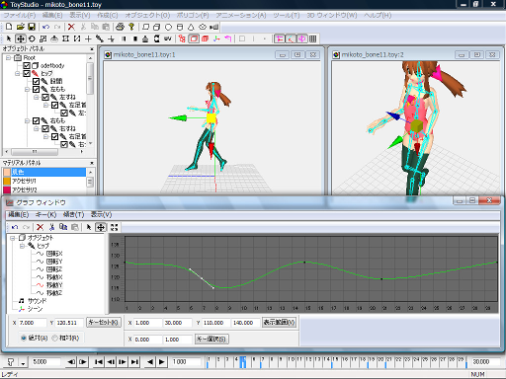Click the 表示範囲(V) button
The image size is (506, 379).
(x=279, y=322)
